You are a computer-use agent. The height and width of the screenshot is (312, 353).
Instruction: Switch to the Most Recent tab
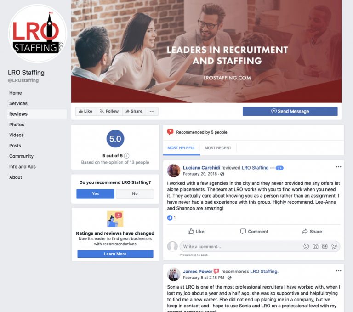tap(218, 148)
